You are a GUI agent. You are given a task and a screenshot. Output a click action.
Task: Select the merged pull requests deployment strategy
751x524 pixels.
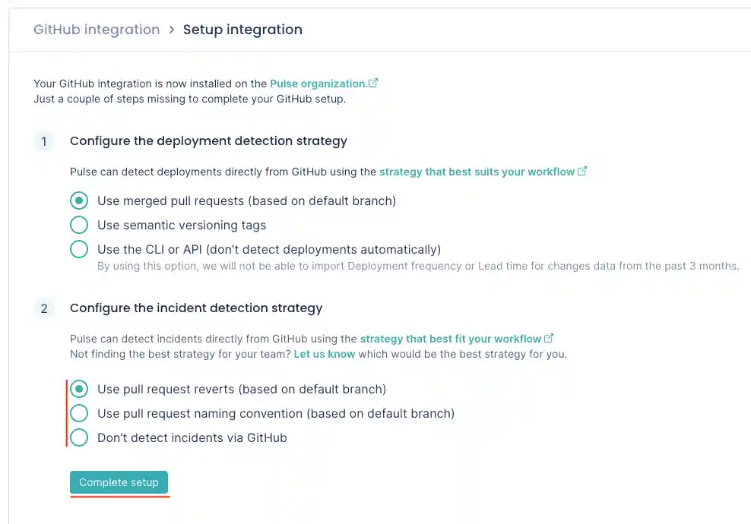78,200
